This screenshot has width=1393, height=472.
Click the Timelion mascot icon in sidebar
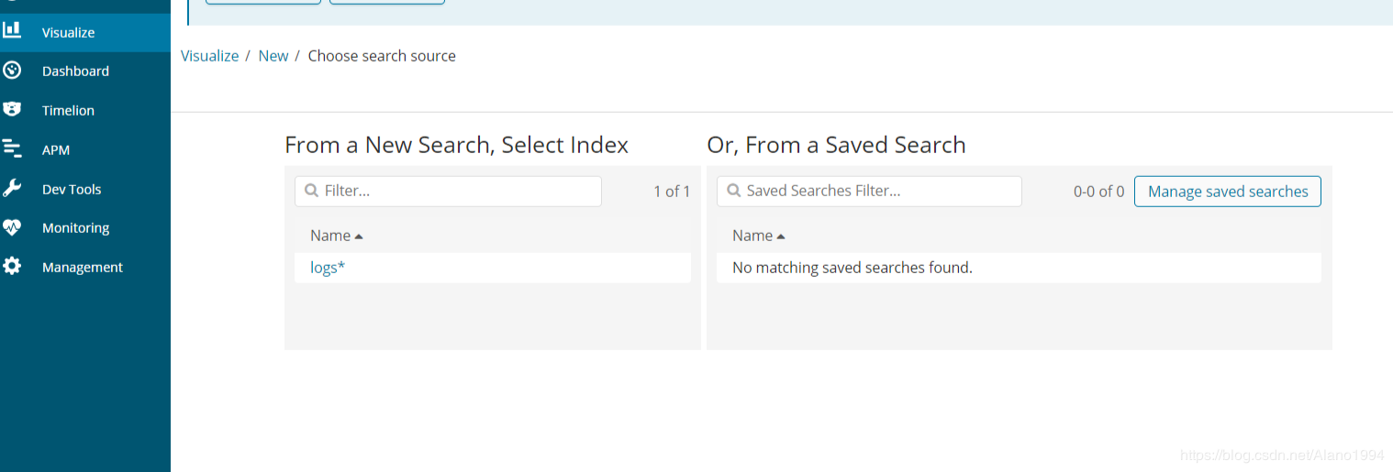pos(12,110)
